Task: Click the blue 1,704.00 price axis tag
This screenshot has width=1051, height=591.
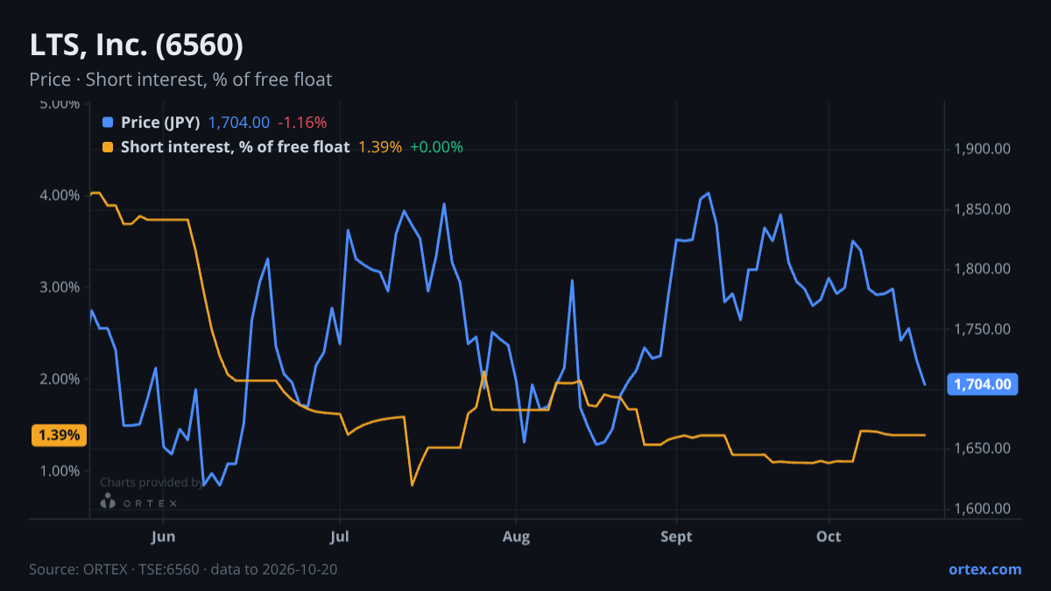Action: [982, 383]
